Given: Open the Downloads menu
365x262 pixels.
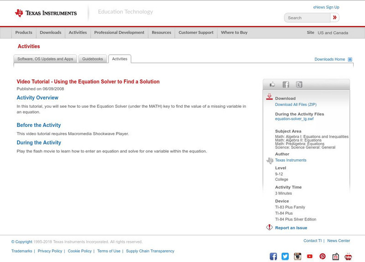Looking at the screenshot, I should point(51,32).
